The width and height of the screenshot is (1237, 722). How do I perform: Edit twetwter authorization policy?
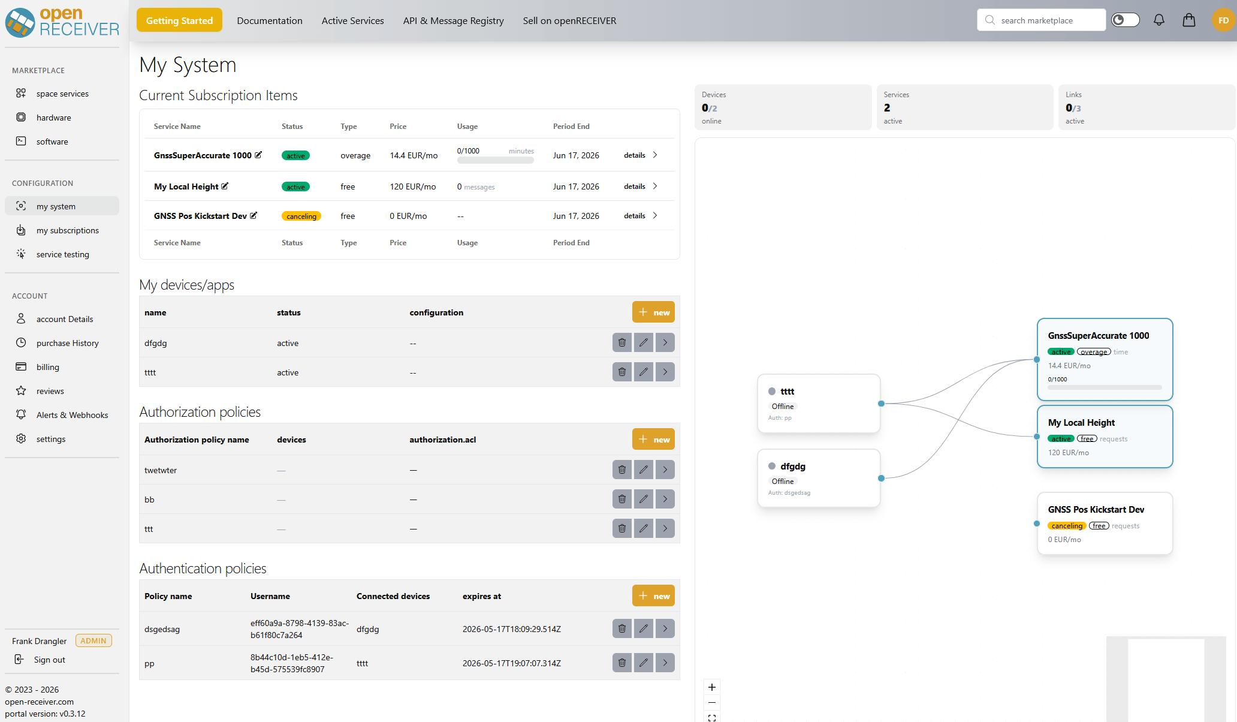(644, 470)
